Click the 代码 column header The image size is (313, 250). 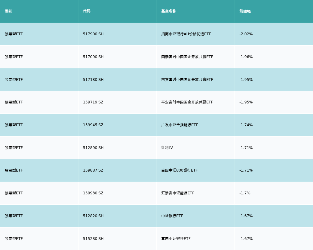click(x=87, y=11)
